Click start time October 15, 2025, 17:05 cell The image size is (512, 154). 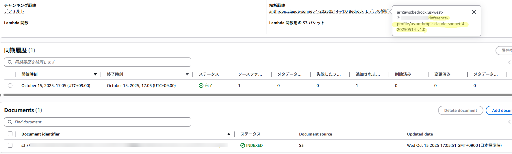(56, 86)
